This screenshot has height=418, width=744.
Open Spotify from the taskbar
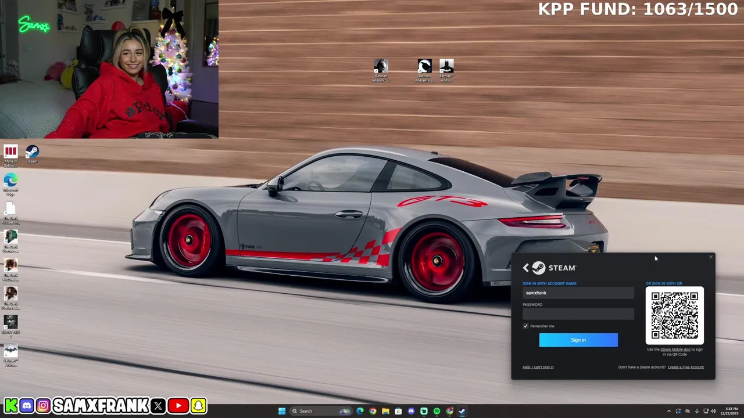pos(437,411)
